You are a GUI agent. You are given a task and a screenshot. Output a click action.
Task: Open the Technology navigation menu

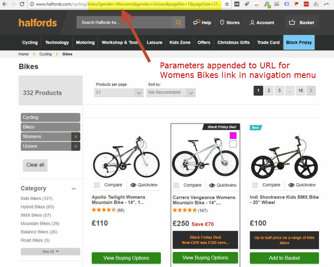[57, 42]
